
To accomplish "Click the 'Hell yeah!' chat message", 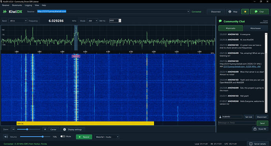I will [244, 96].
